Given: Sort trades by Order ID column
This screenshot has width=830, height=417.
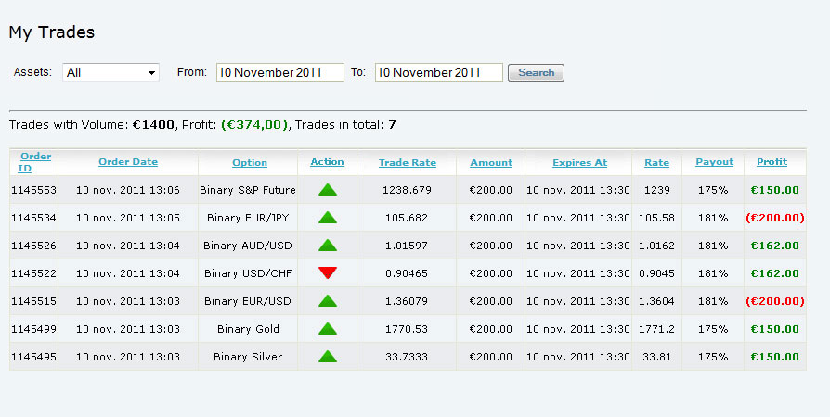Looking at the screenshot, I should pos(35,162).
